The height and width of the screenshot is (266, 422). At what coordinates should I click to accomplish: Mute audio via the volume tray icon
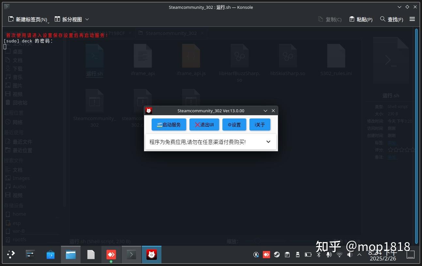coord(349,254)
